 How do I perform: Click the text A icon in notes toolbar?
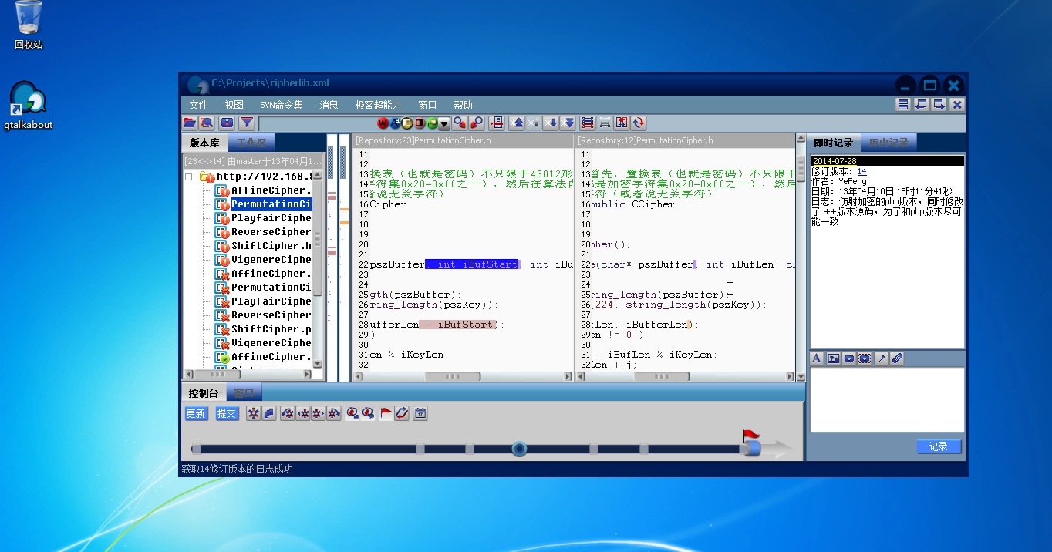817,358
